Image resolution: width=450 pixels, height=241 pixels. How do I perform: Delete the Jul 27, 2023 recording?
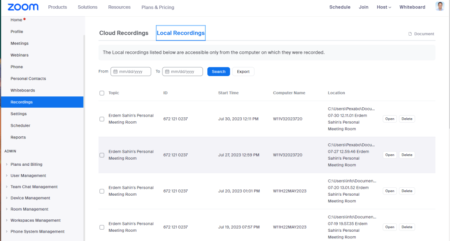pyautogui.click(x=407, y=155)
